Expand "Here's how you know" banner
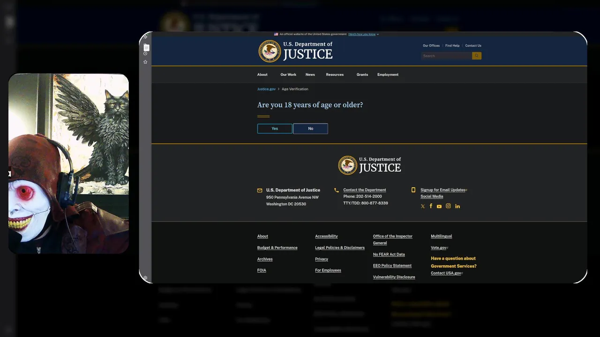600x337 pixels. tap(363, 34)
